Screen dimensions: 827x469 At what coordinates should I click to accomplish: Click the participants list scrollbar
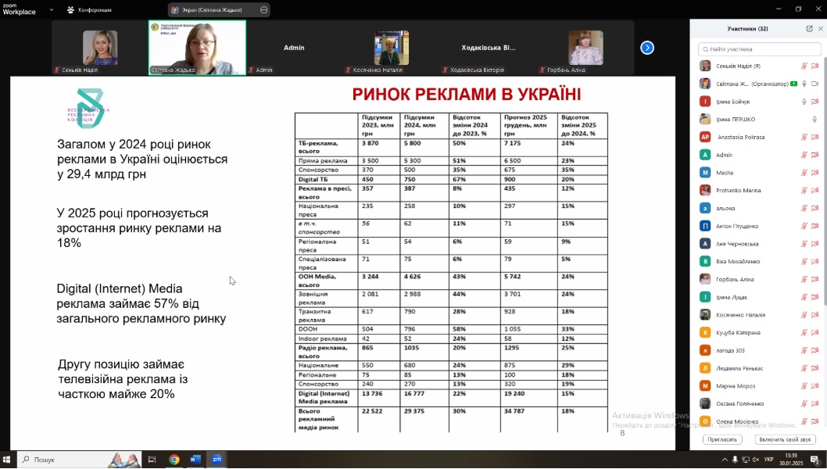coord(825,182)
